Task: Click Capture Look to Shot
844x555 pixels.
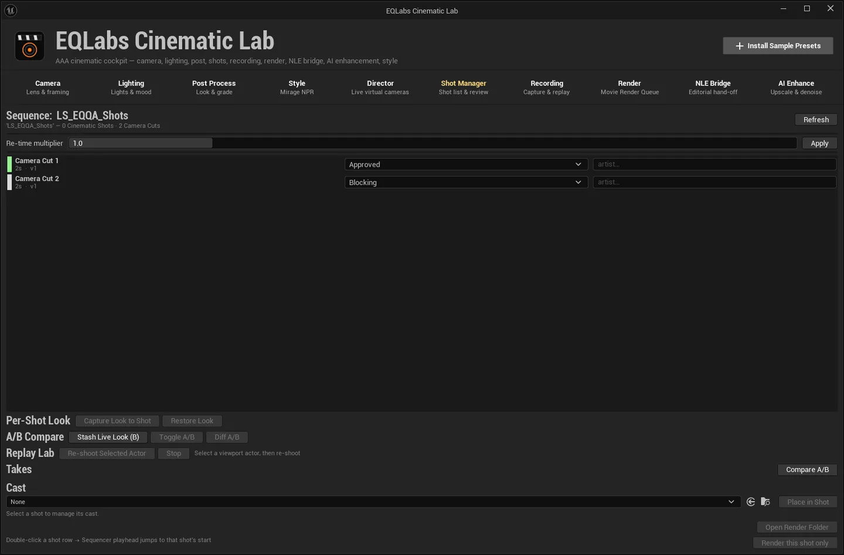Action: point(117,421)
